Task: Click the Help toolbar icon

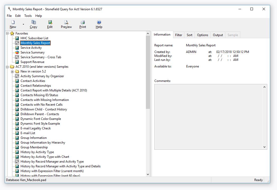Action: (99, 22)
